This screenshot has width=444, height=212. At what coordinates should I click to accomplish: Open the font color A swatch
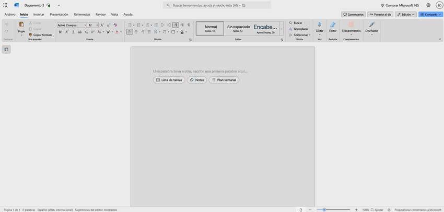[x=116, y=32]
